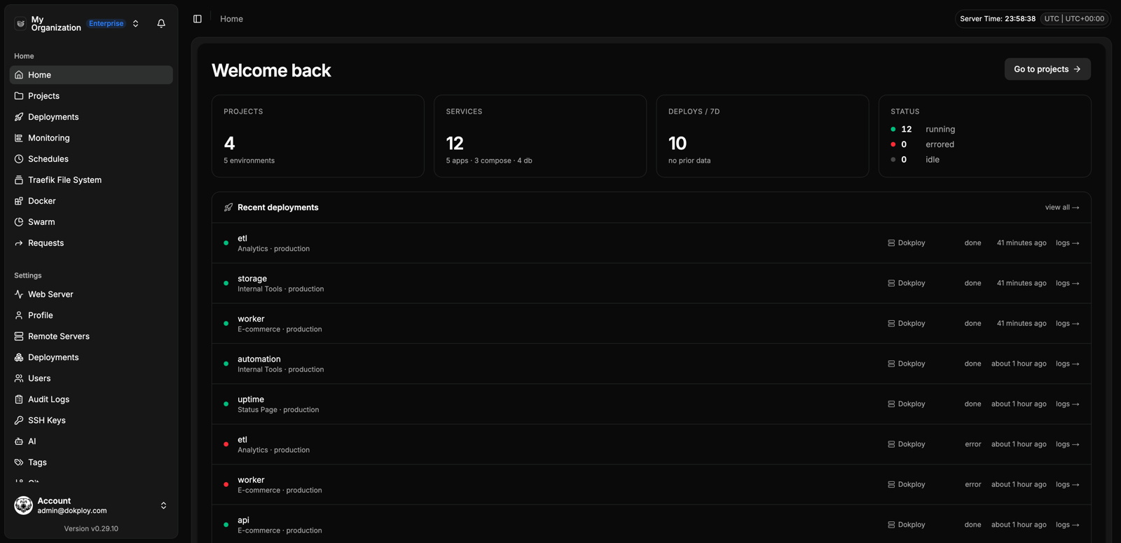
Task: Open the Home sidebar item
Action: coord(91,75)
